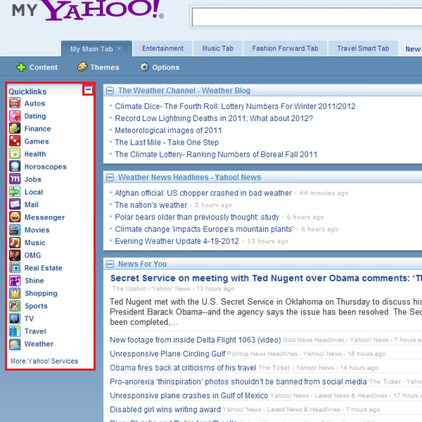422x422 pixels.
Task: Open the News For You title
Action: tap(142, 264)
